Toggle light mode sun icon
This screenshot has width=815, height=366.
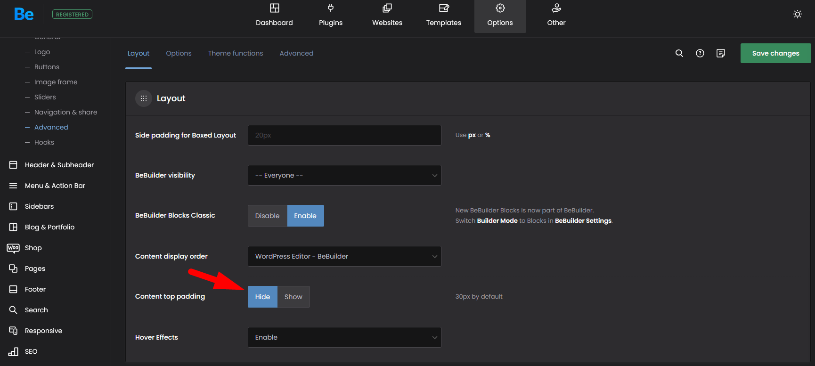tap(798, 14)
